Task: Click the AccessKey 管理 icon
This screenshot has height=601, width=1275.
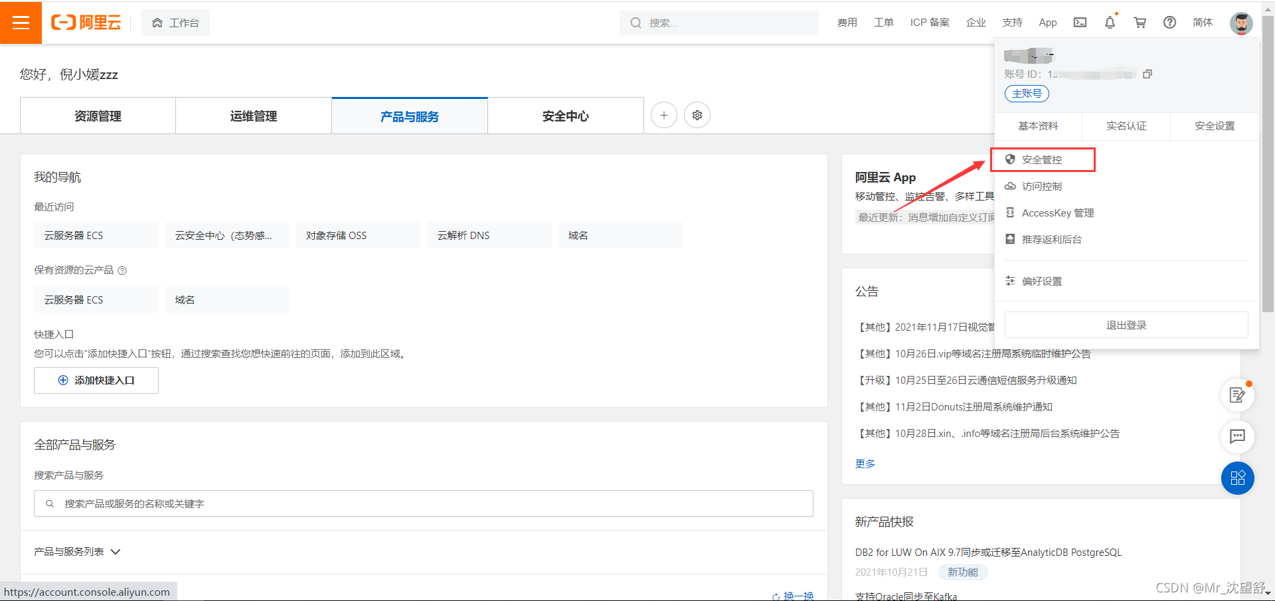Action: click(1010, 213)
